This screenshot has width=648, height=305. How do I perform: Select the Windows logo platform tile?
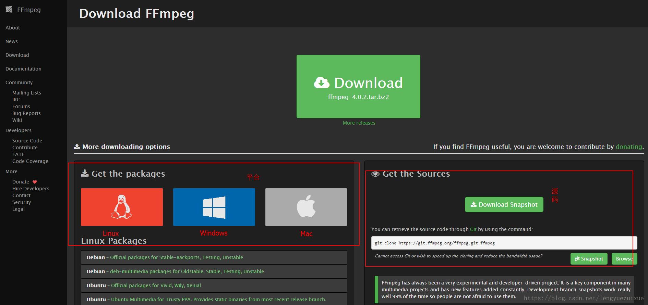(x=214, y=207)
